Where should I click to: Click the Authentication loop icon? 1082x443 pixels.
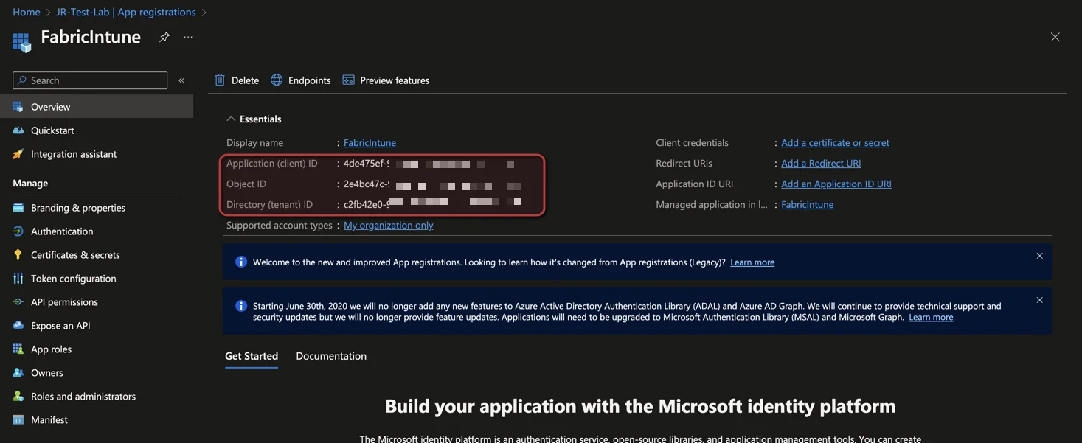click(x=18, y=231)
